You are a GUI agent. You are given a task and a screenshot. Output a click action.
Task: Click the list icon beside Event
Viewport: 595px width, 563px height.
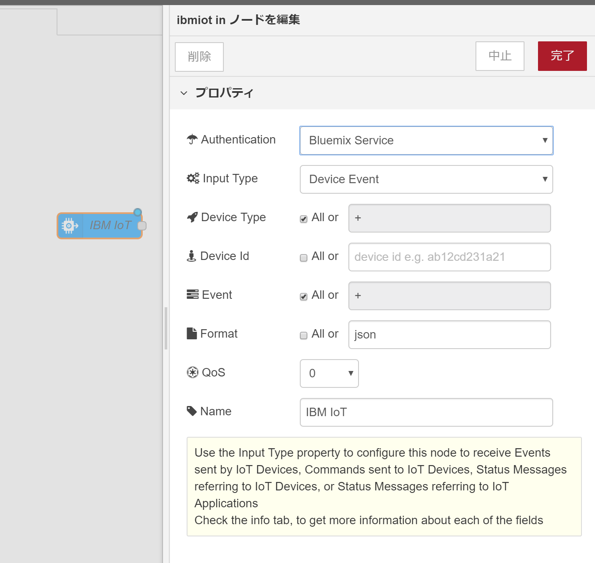(193, 294)
